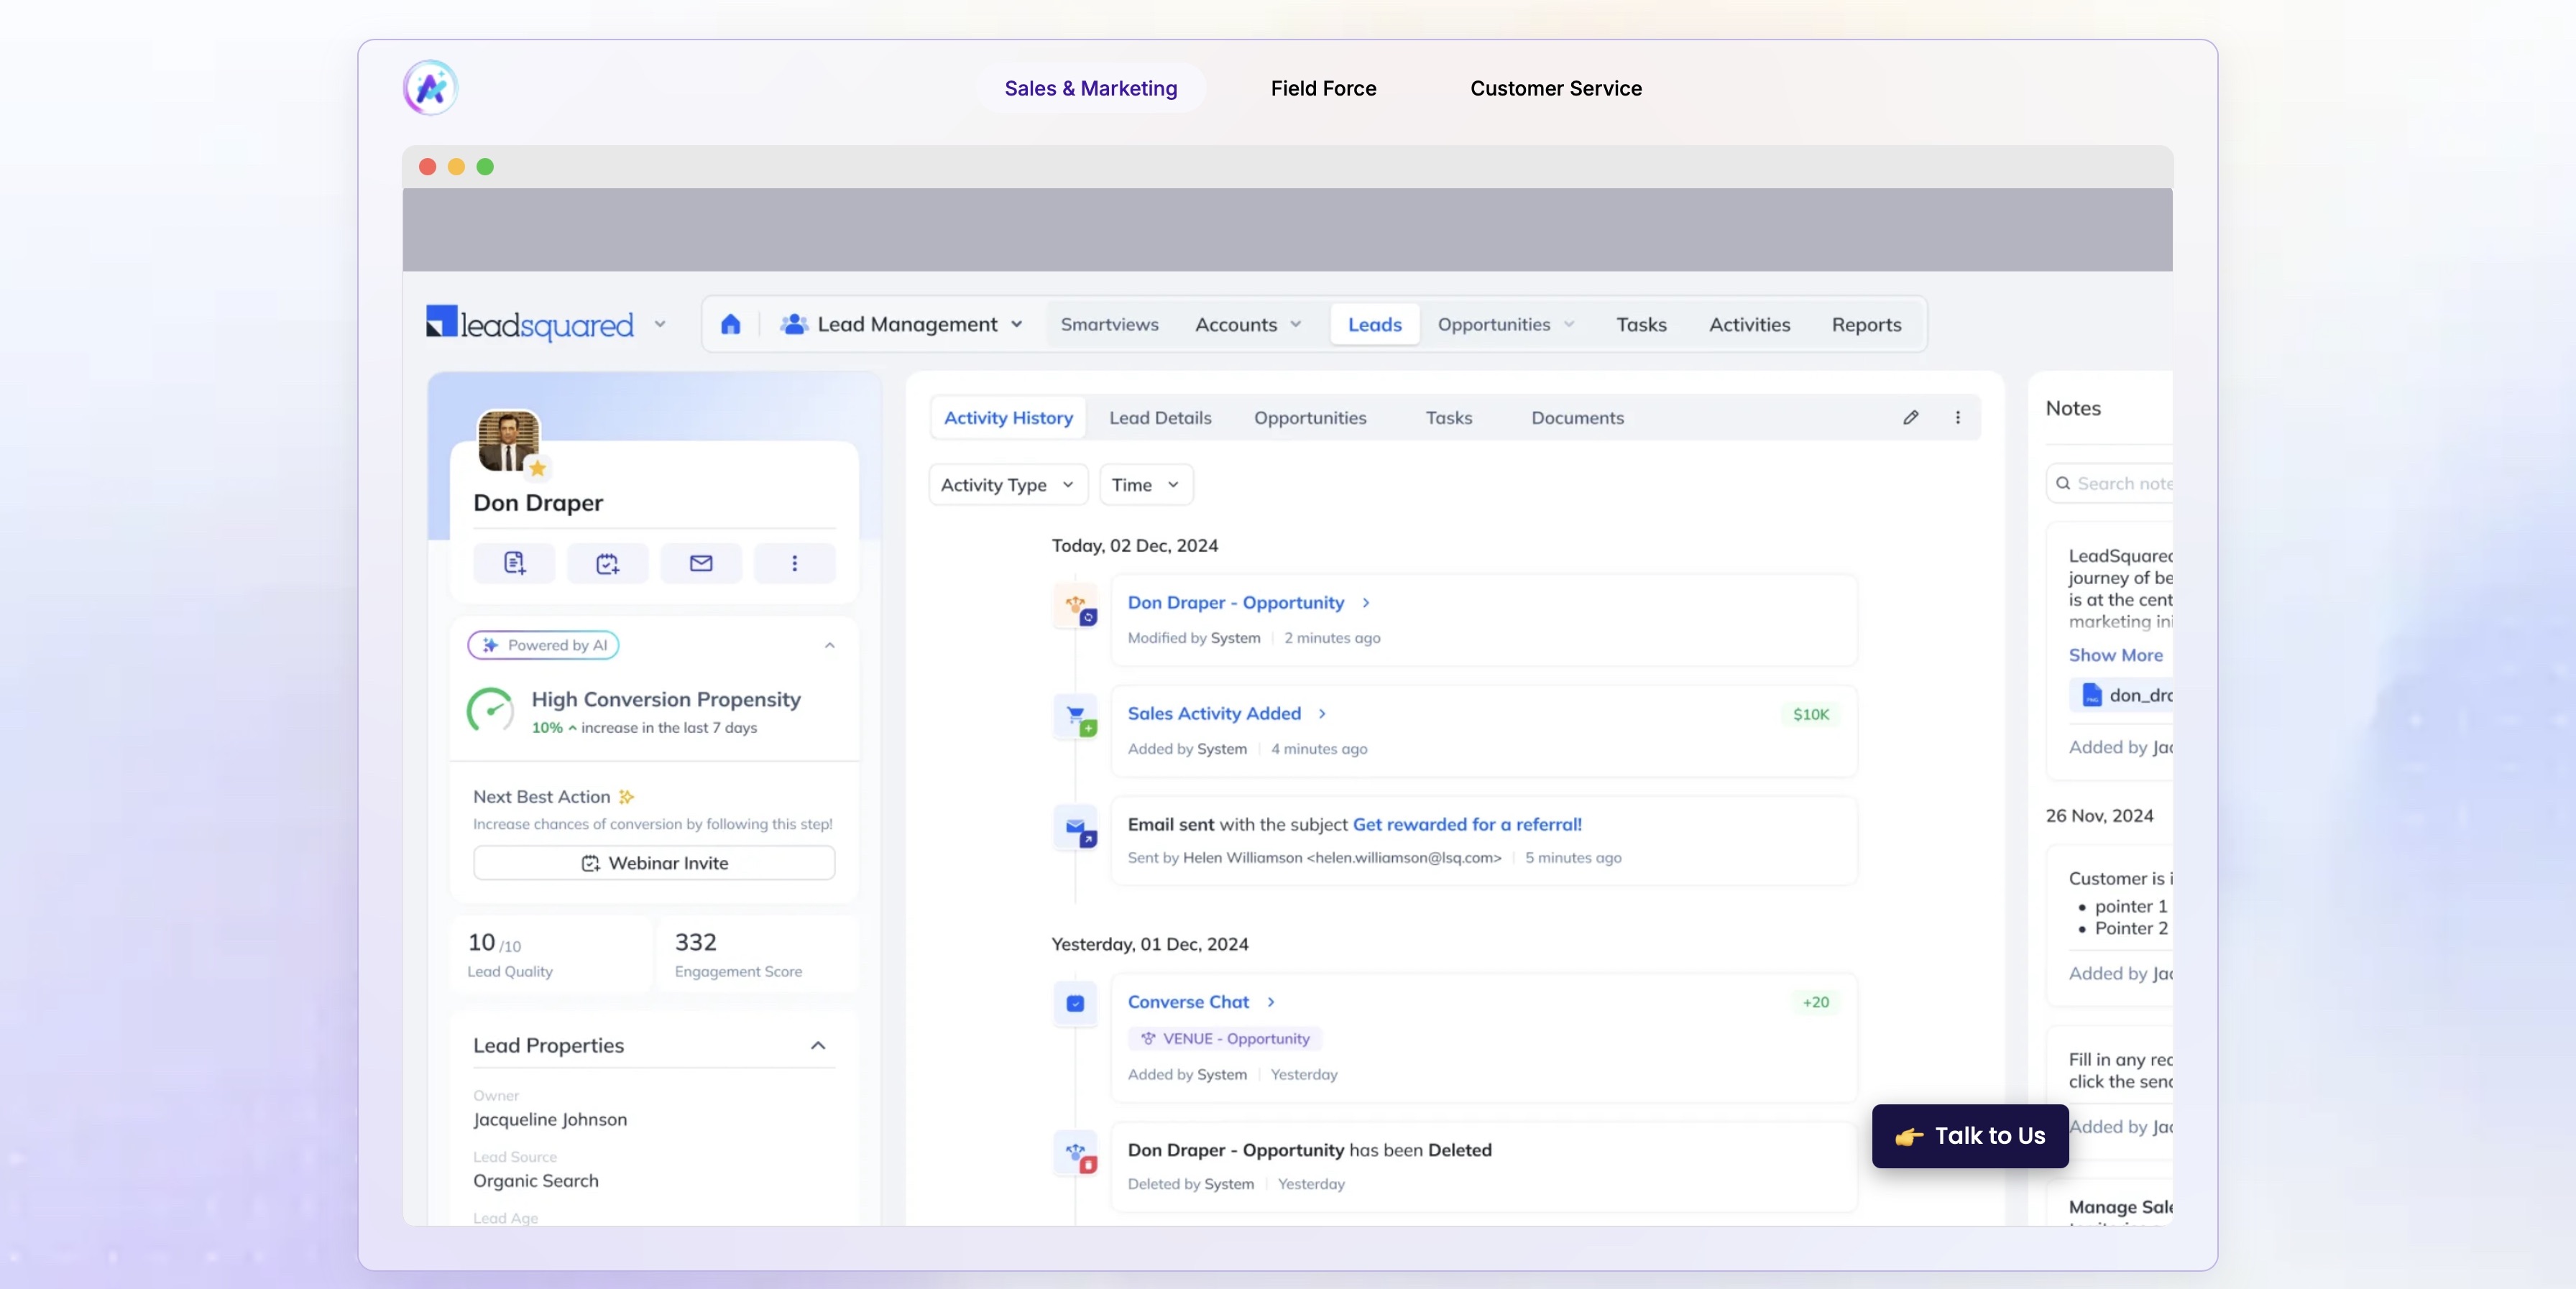The image size is (2576, 1289).
Task: Open the Activity Type dropdown
Action: point(1007,485)
